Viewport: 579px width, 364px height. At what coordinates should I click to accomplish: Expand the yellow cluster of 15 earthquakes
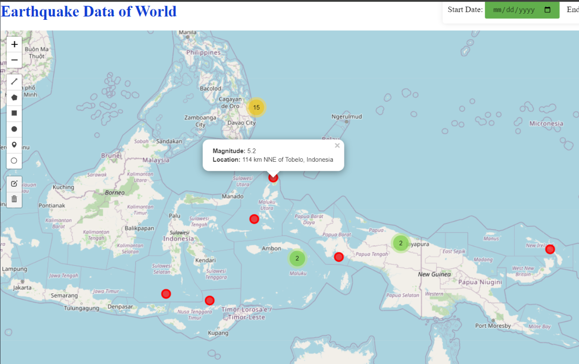256,108
